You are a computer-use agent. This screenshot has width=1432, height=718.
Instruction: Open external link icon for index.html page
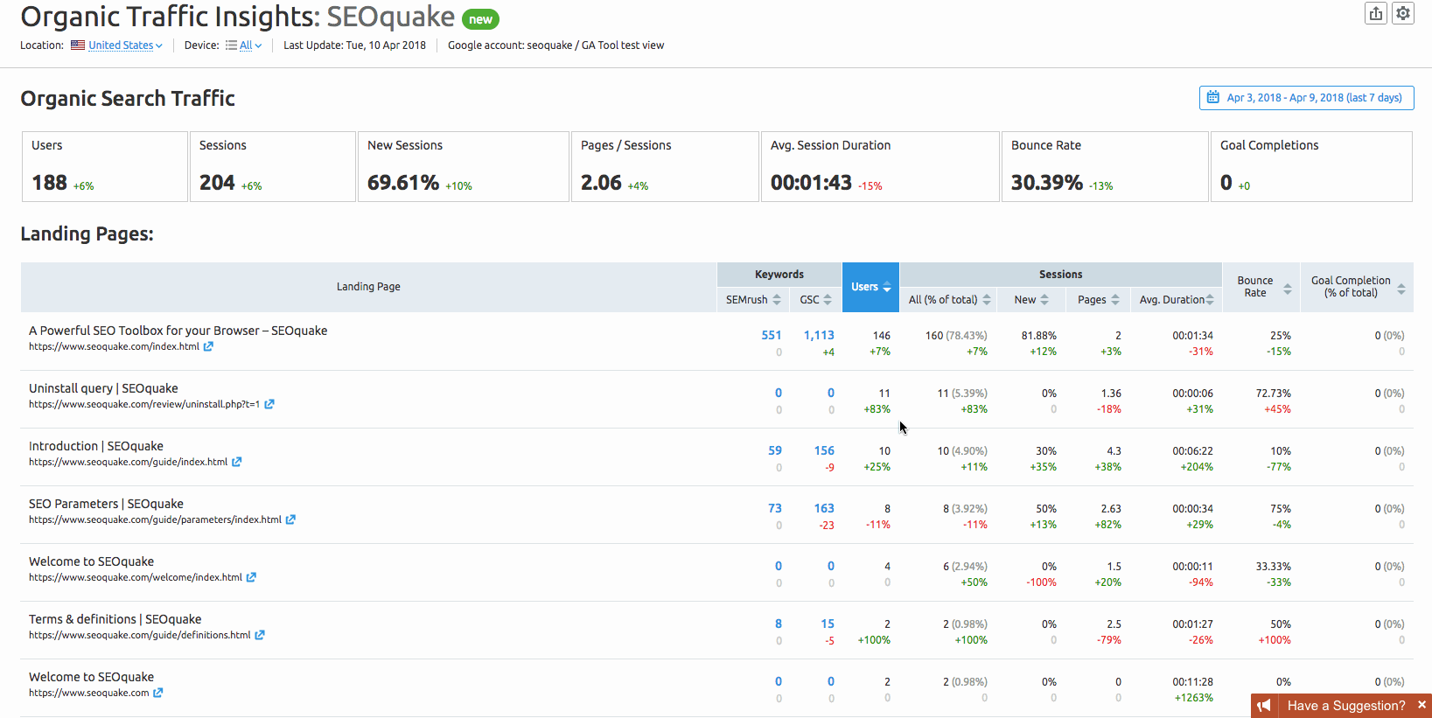point(209,346)
